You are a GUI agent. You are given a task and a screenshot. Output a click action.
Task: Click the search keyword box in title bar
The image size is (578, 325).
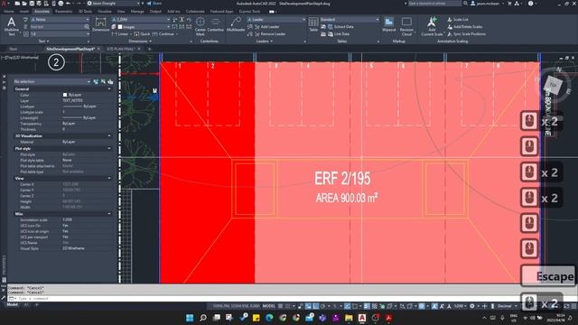(x=434, y=4)
